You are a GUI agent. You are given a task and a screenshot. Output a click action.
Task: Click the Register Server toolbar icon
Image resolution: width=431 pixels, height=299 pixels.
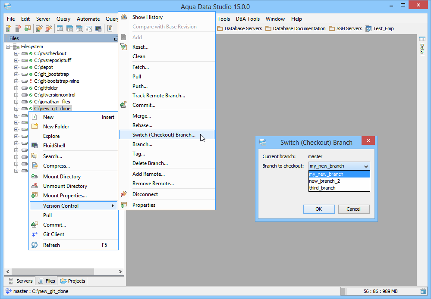click(x=8, y=28)
